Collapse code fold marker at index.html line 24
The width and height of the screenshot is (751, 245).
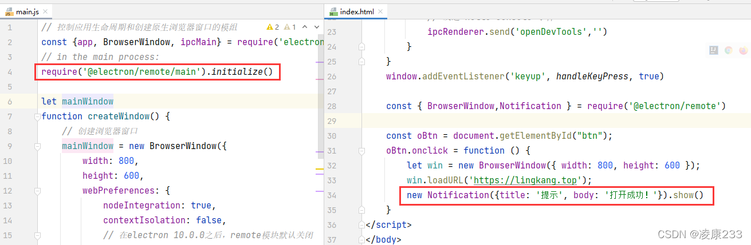point(361,47)
